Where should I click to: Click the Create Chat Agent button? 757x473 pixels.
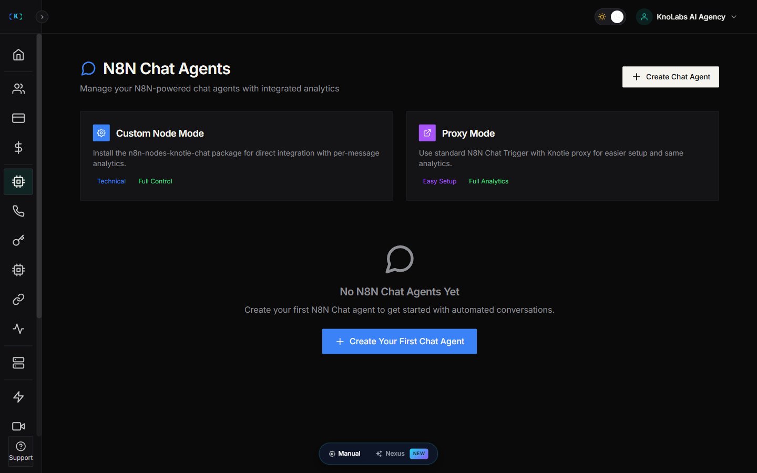670,77
